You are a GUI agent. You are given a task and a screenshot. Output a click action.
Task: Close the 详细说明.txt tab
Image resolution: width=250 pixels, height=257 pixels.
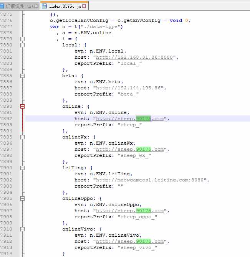click(x=36, y=6)
